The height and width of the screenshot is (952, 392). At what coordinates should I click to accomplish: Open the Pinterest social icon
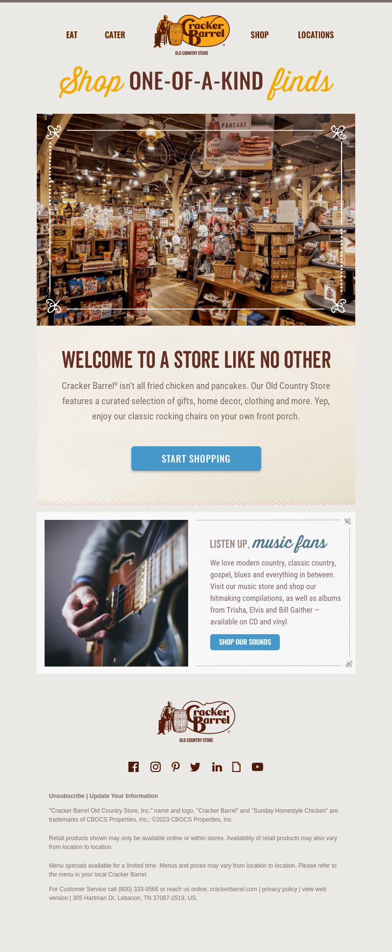(x=175, y=767)
